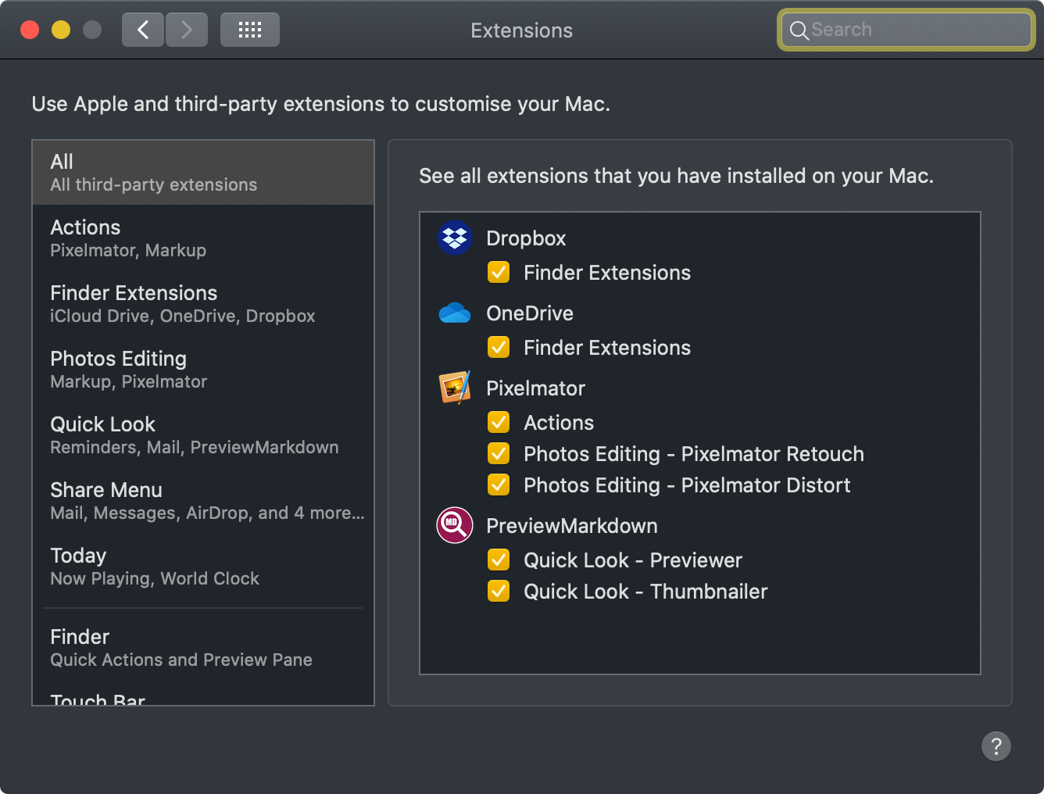Go back using the left arrow
1044x794 pixels.
[143, 30]
